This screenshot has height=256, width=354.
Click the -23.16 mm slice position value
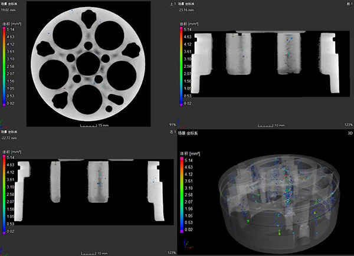click(x=188, y=10)
